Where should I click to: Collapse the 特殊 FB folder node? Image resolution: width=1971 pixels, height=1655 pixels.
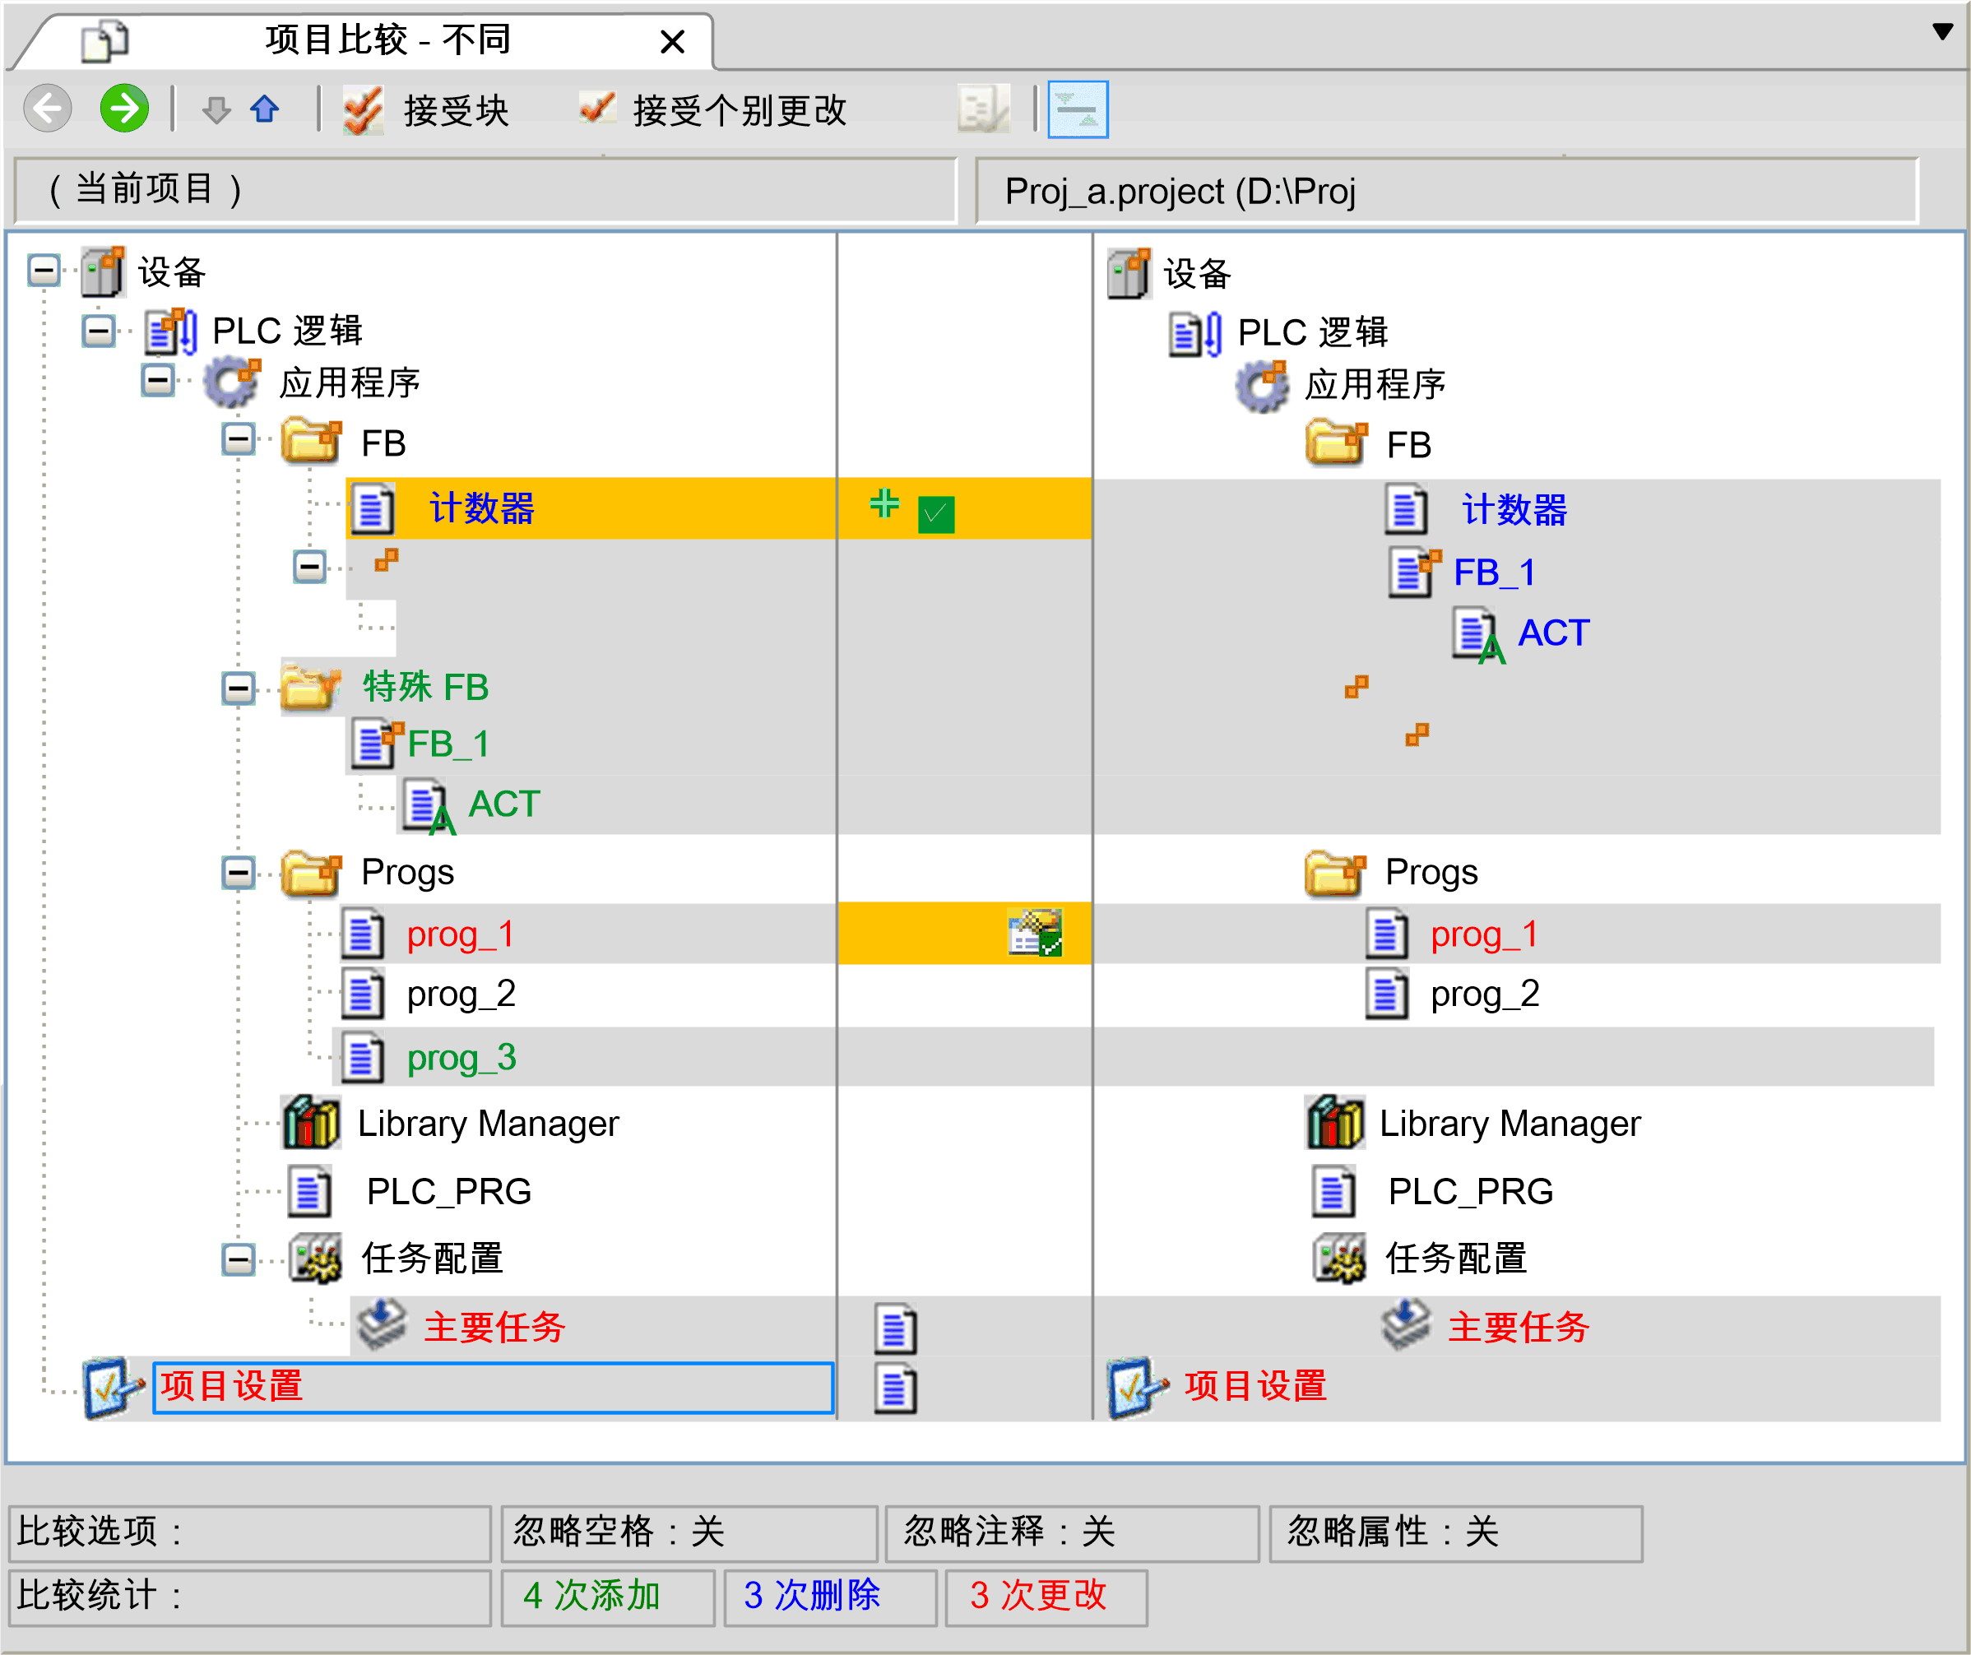pos(239,688)
